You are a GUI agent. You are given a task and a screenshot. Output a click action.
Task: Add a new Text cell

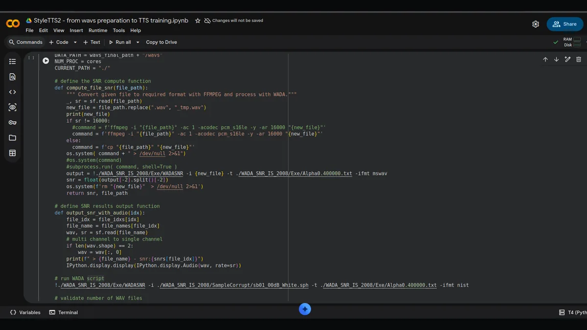pos(91,42)
